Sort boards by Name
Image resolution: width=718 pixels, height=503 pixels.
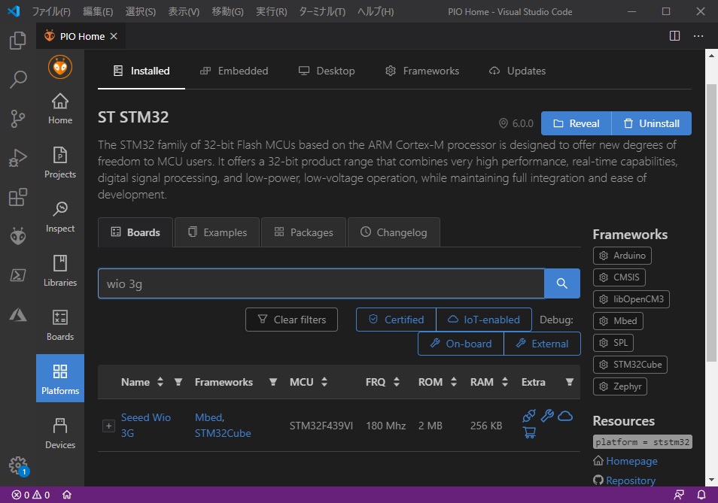coord(160,382)
